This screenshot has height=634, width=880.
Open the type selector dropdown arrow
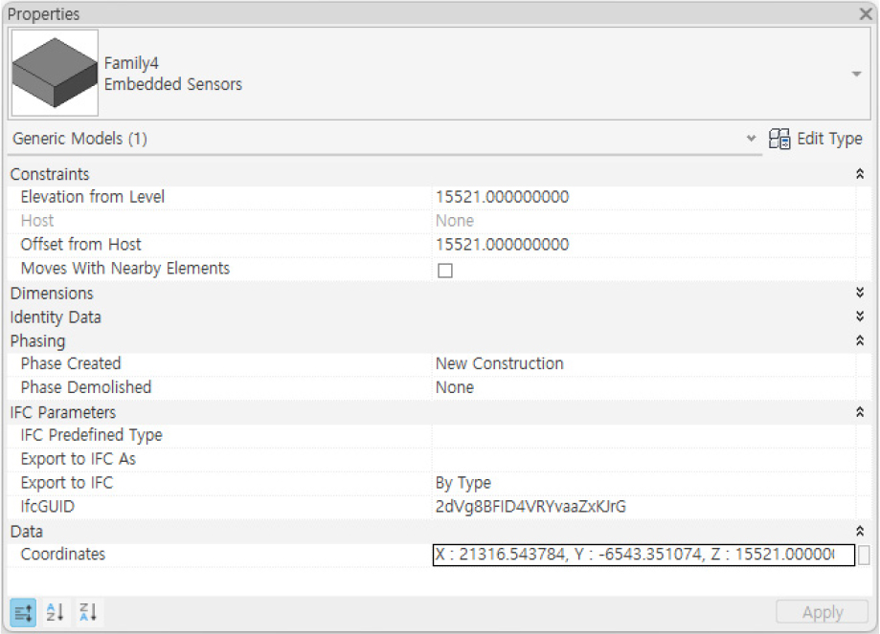[x=856, y=74]
